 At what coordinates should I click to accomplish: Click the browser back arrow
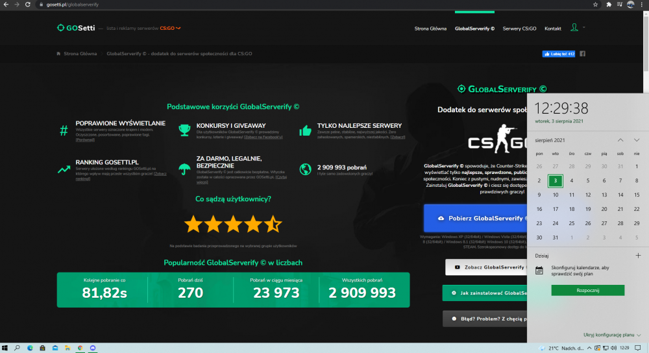(x=6, y=5)
